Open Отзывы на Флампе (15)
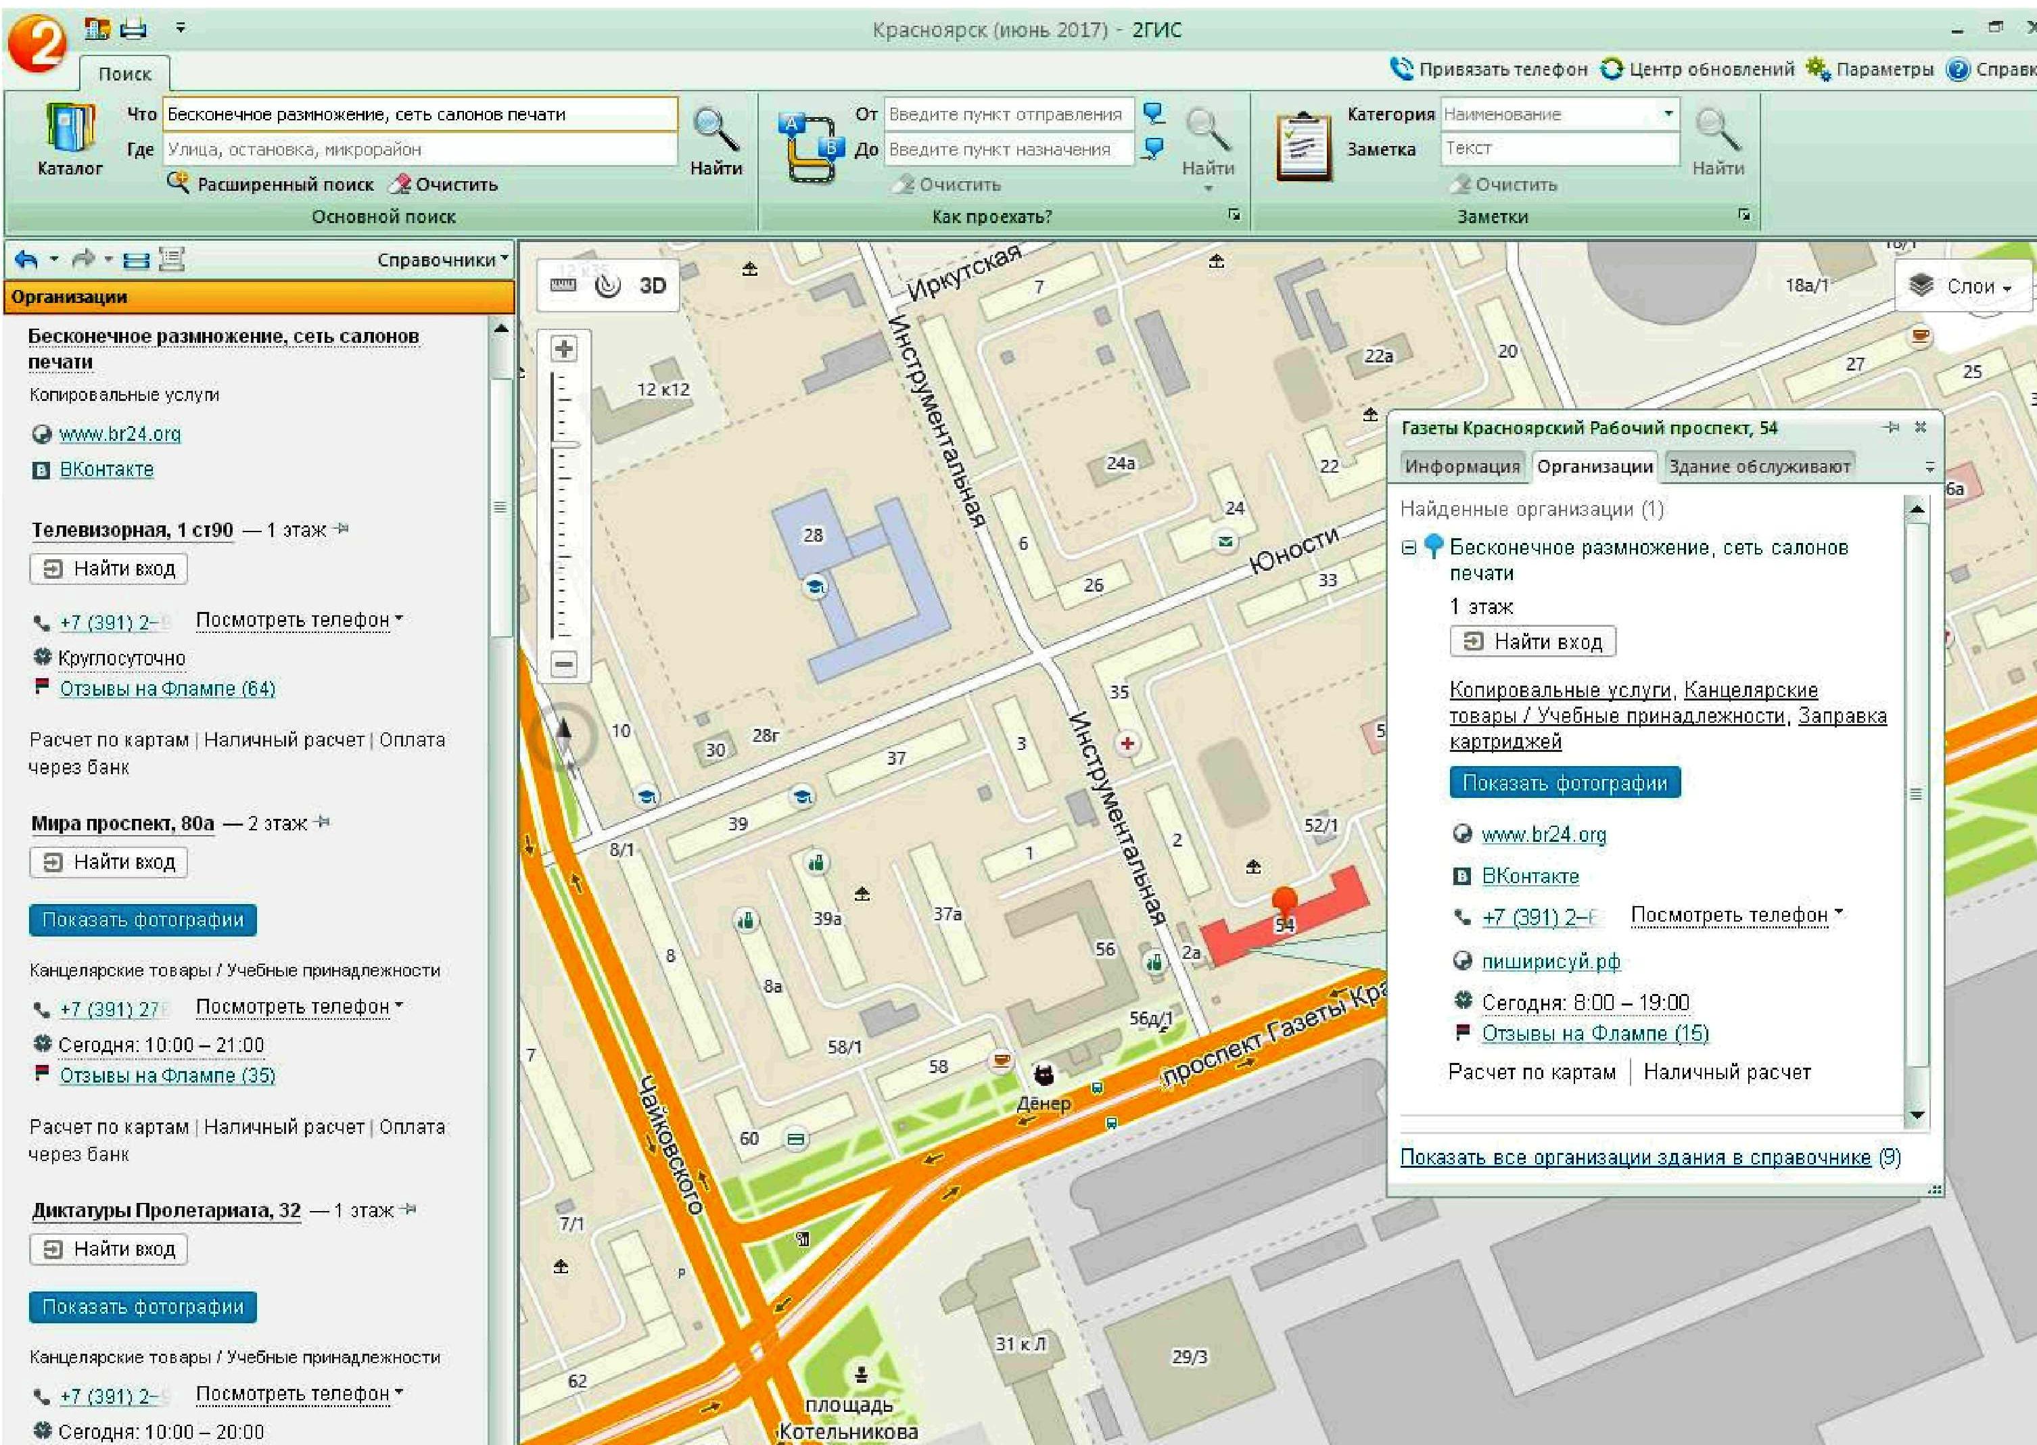This screenshot has height=1445, width=2037. click(1595, 1033)
